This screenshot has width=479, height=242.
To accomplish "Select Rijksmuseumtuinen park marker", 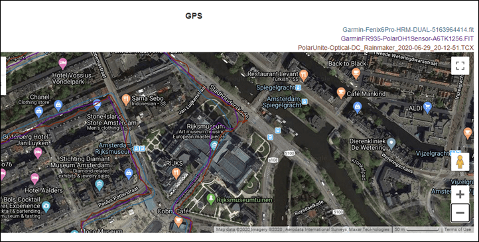I will pos(211,199).
